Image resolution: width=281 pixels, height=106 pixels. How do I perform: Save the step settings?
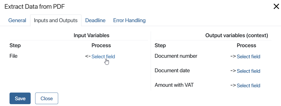pyautogui.click(x=20, y=98)
